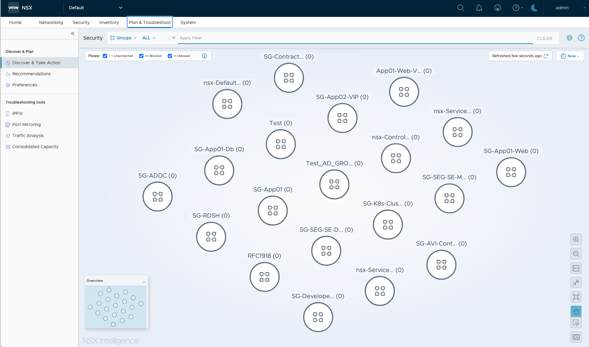Uncheck the Unprotected flows checkbox
Screen dimensions: 589x347
coord(105,56)
